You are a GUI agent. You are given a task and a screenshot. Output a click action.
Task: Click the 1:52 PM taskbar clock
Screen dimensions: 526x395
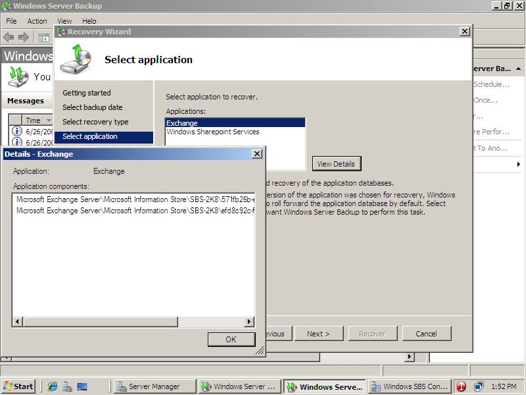[504, 386]
